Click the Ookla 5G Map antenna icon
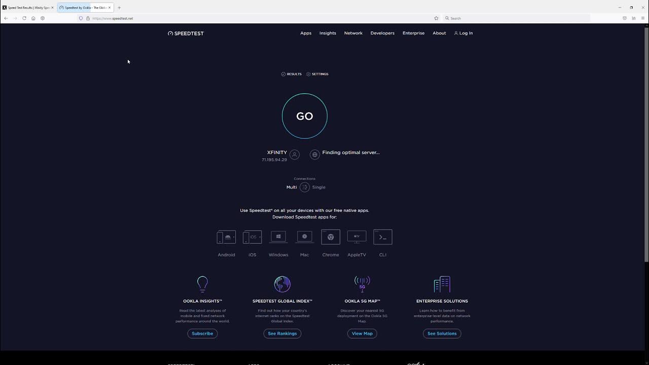Image resolution: width=649 pixels, height=365 pixels. (362, 284)
